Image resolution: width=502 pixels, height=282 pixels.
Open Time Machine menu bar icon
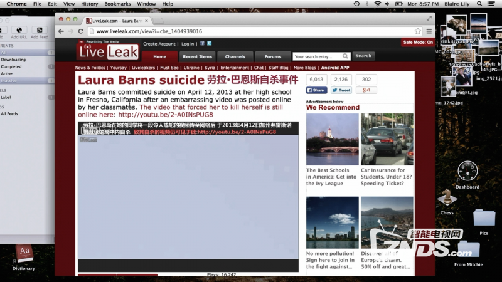click(x=356, y=4)
